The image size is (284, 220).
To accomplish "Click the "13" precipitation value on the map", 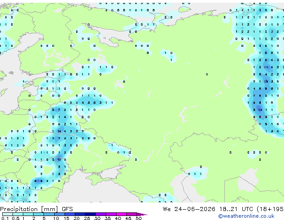I will (266, 82).
